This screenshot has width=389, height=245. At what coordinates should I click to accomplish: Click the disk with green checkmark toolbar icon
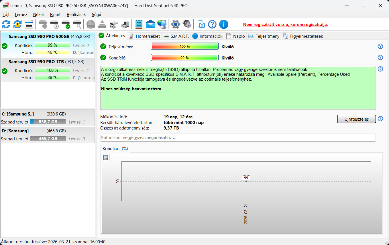[66, 24]
